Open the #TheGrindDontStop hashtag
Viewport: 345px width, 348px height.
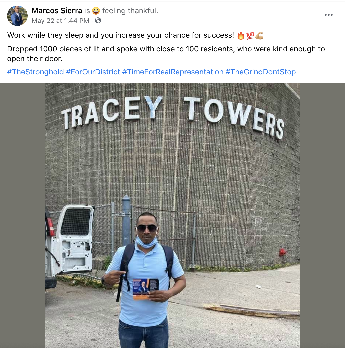click(261, 72)
